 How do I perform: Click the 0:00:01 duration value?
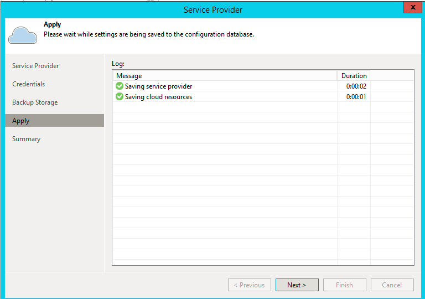click(356, 97)
